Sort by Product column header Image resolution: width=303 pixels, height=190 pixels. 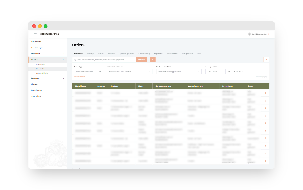point(114,86)
